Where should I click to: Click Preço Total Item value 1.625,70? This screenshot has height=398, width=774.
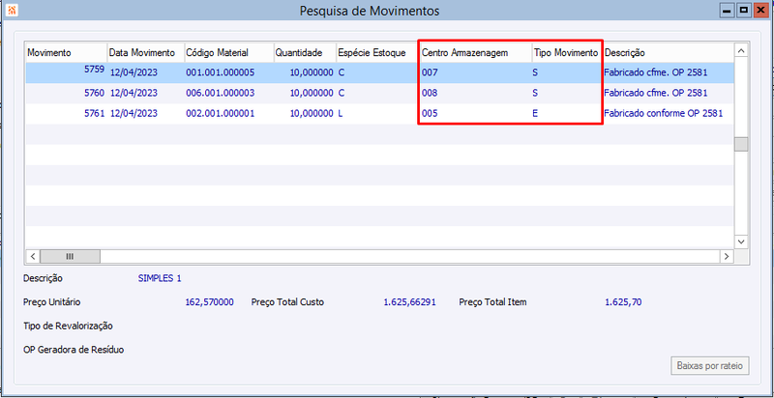click(623, 302)
